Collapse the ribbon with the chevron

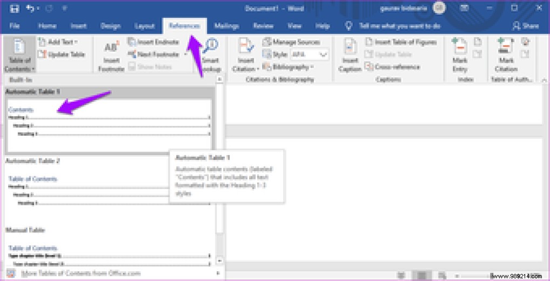[544, 81]
